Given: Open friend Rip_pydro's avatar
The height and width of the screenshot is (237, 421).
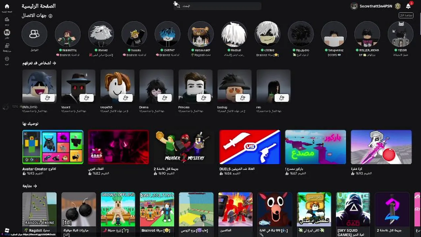Looking at the screenshot, I should coord(301,34).
